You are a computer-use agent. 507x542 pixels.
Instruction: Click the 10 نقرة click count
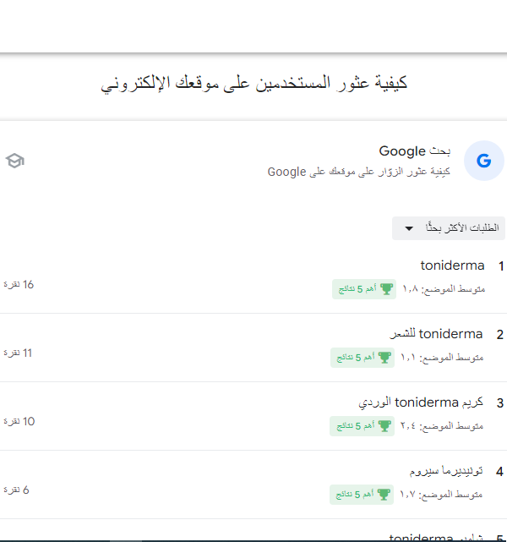19,421
